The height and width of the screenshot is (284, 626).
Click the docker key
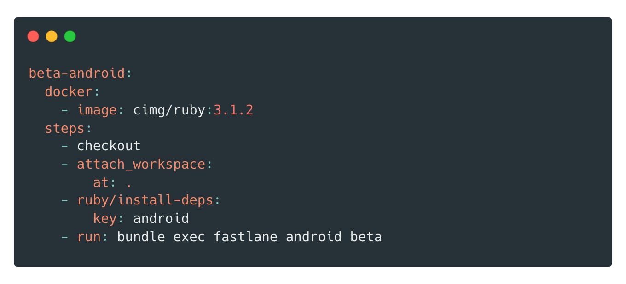[69, 92]
